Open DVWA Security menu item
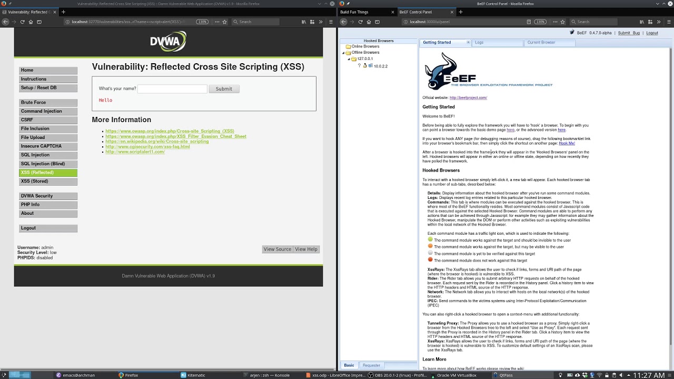Viewport: 674px width, 379px height. [48, 196]
